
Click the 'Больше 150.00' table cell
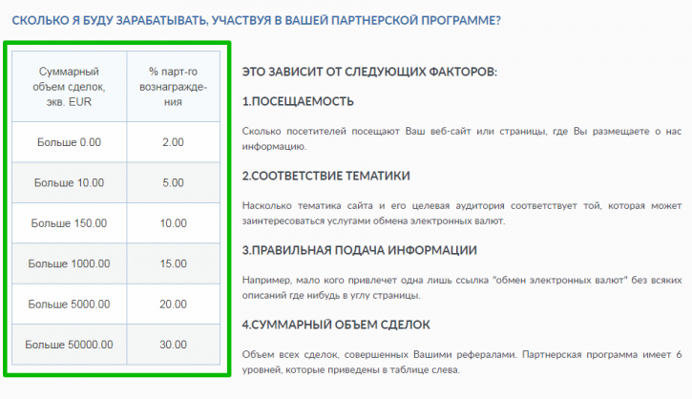[70, 223]
